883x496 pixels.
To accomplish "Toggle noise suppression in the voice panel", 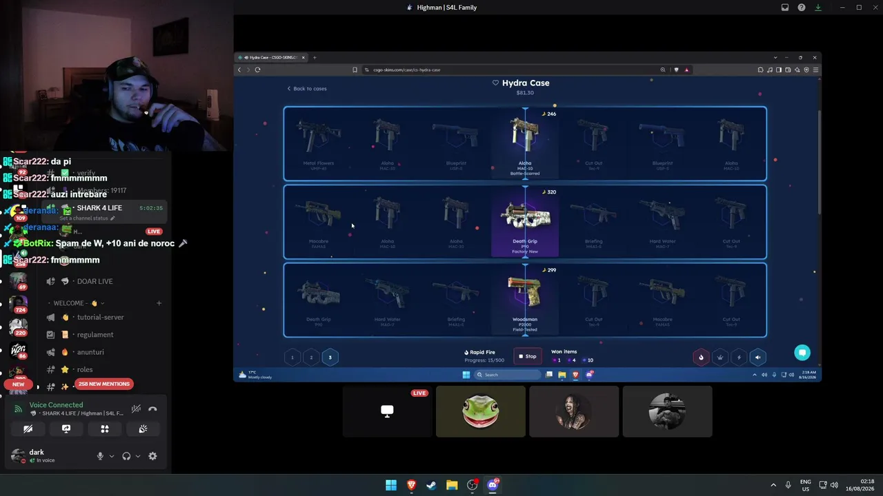I will coord(137,409).
